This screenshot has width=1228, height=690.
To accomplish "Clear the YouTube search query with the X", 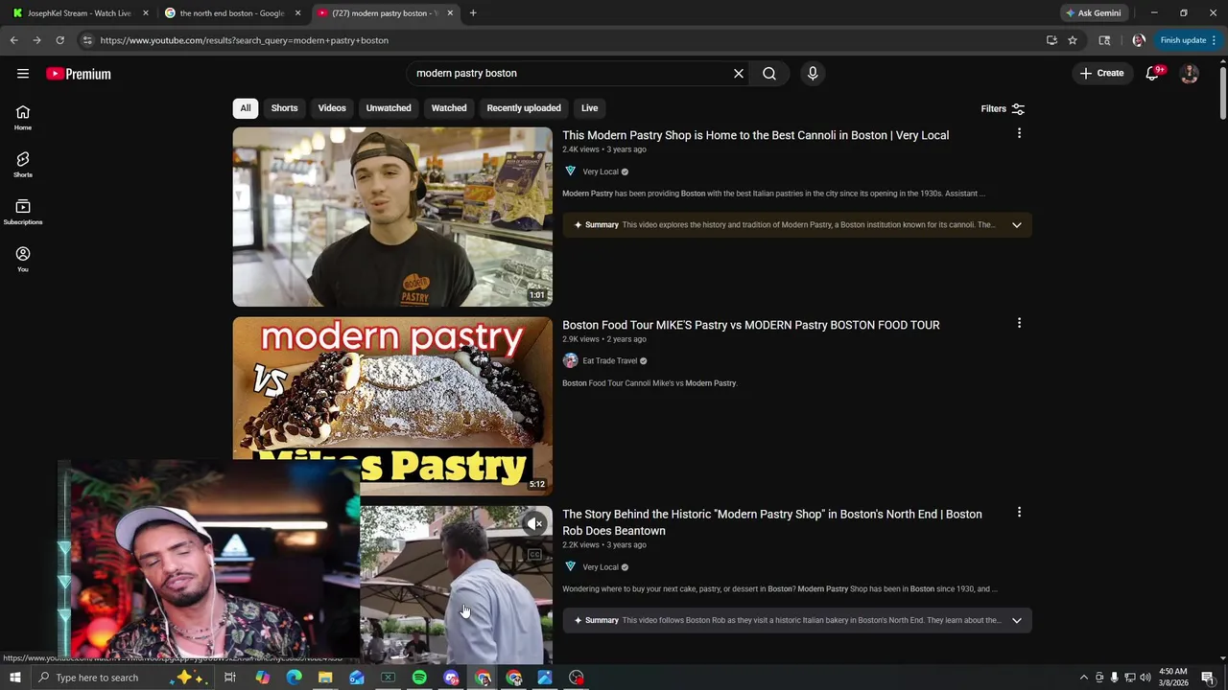I will click(739, 73).
